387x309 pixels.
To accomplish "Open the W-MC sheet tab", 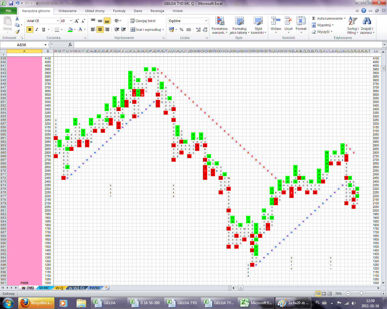I will tap(44, 288).
